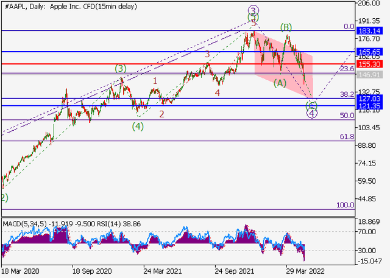This screenshot has height=278, width=390.
Task: Click the green (3) wave label
Action: 121,68
